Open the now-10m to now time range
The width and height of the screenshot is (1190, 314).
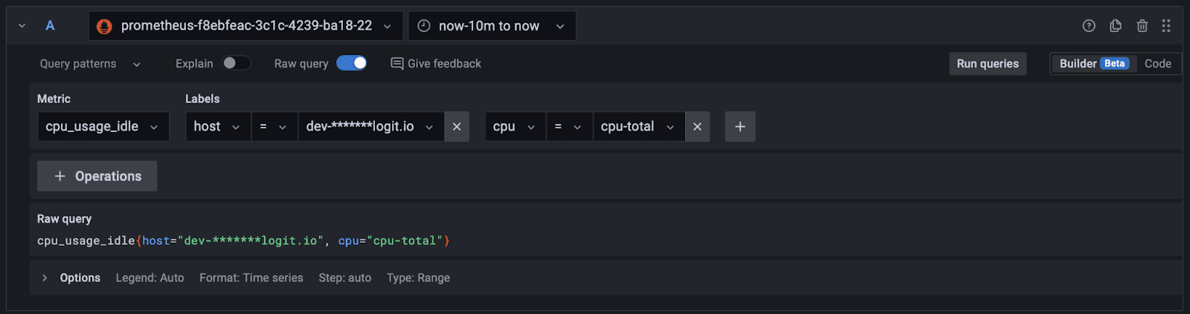pos(492,26)
